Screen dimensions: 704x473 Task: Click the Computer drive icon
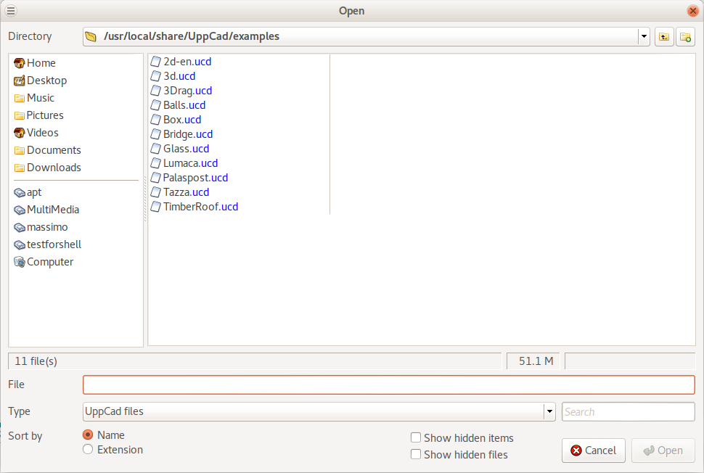[20, 262]
